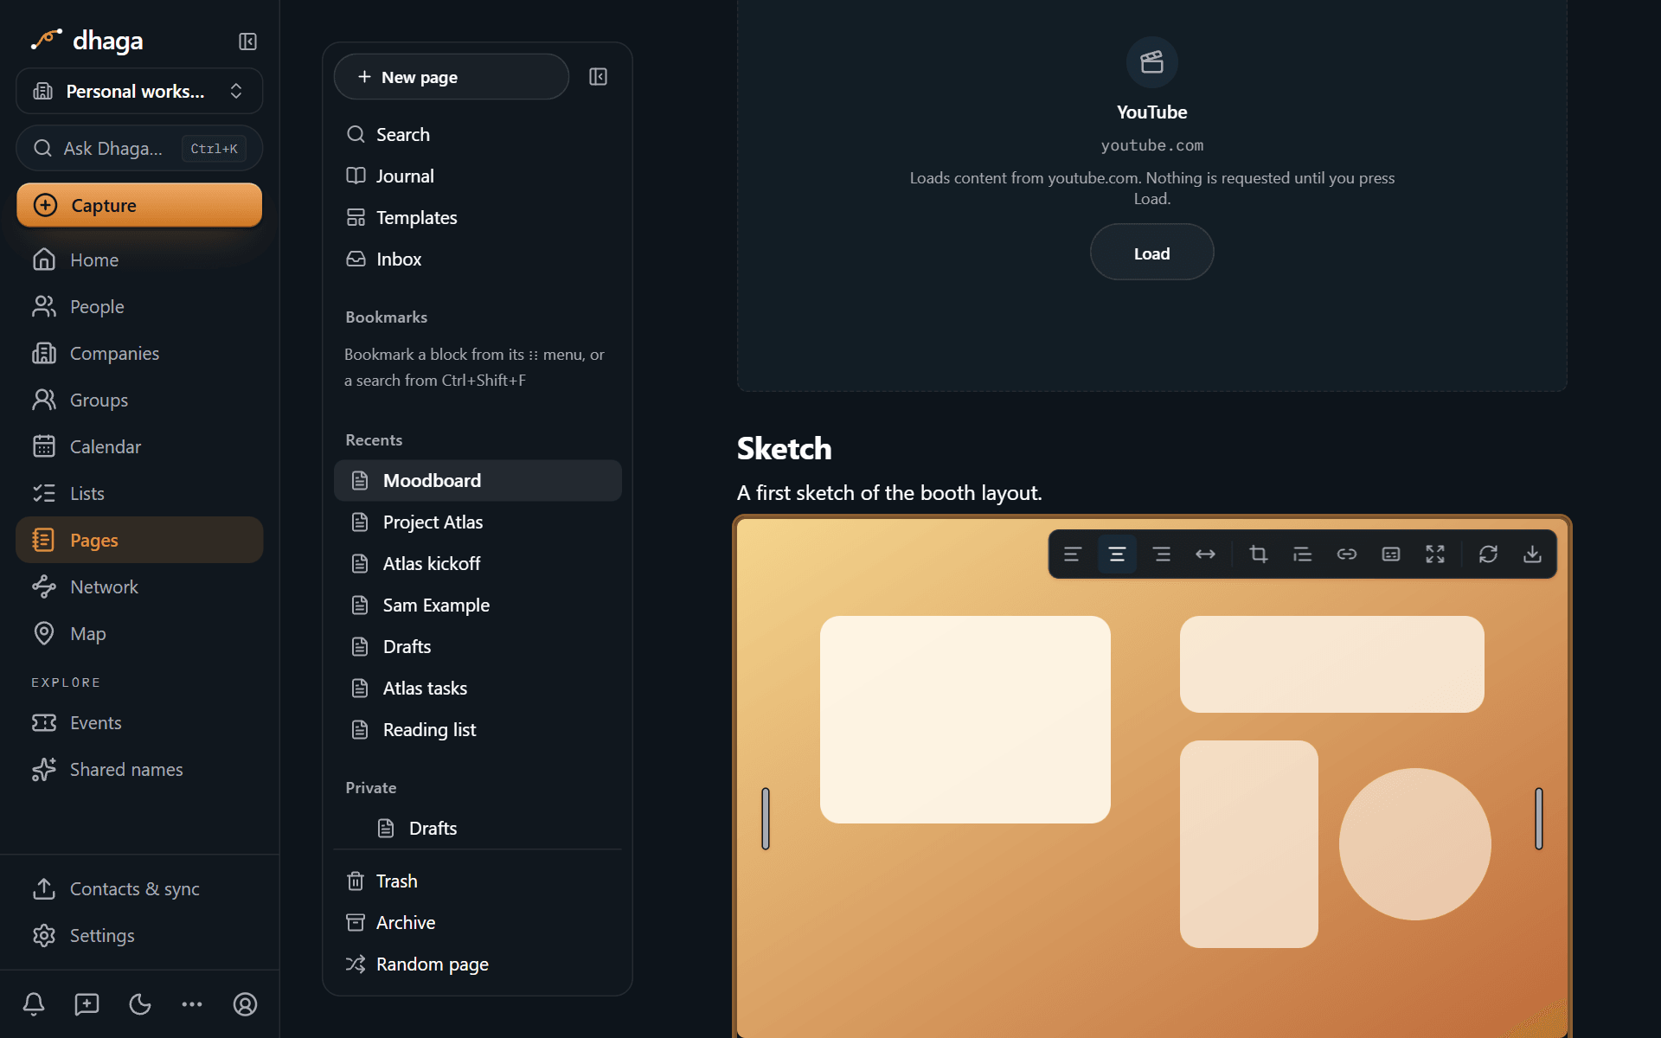Open notifications bell
Image resolution: width=1661 pixels, height=1038 pixels.
(34, 1004)
